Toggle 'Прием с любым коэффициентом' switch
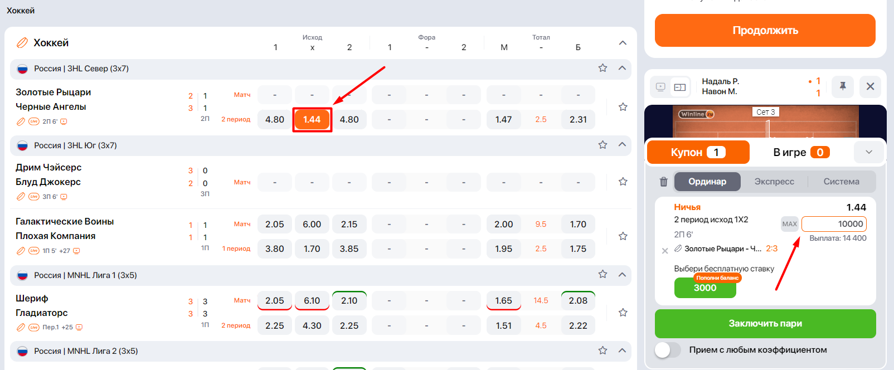The image size is (894, 370). click(668, 350)
